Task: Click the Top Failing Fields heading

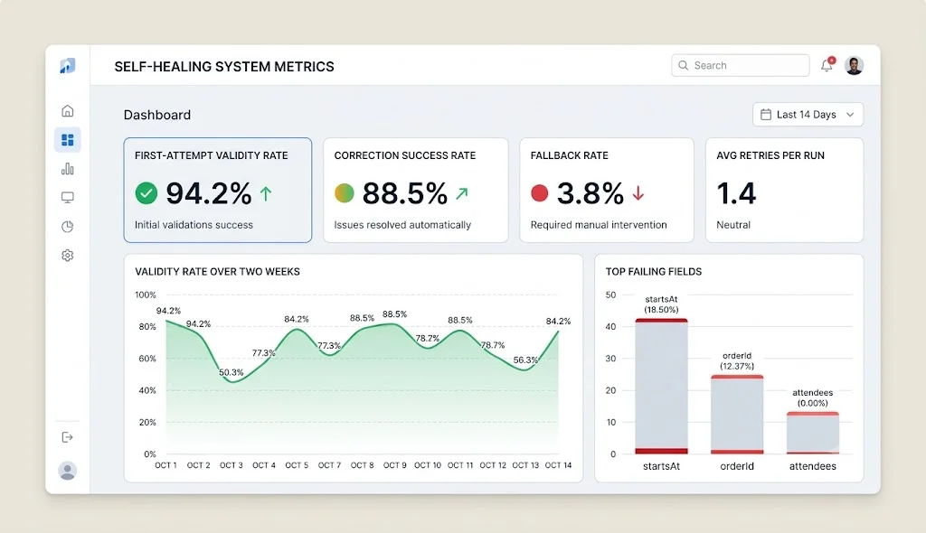Action: pos(654,272)
